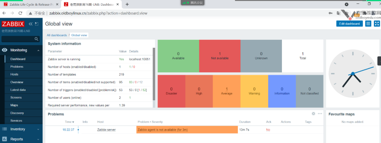Click the hide sidebar icon beside the logo
The image size is (381, 143).
tap(36, 24)
